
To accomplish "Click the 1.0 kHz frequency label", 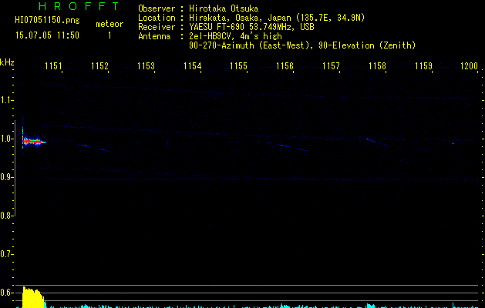I will click(x=6, y=139).
